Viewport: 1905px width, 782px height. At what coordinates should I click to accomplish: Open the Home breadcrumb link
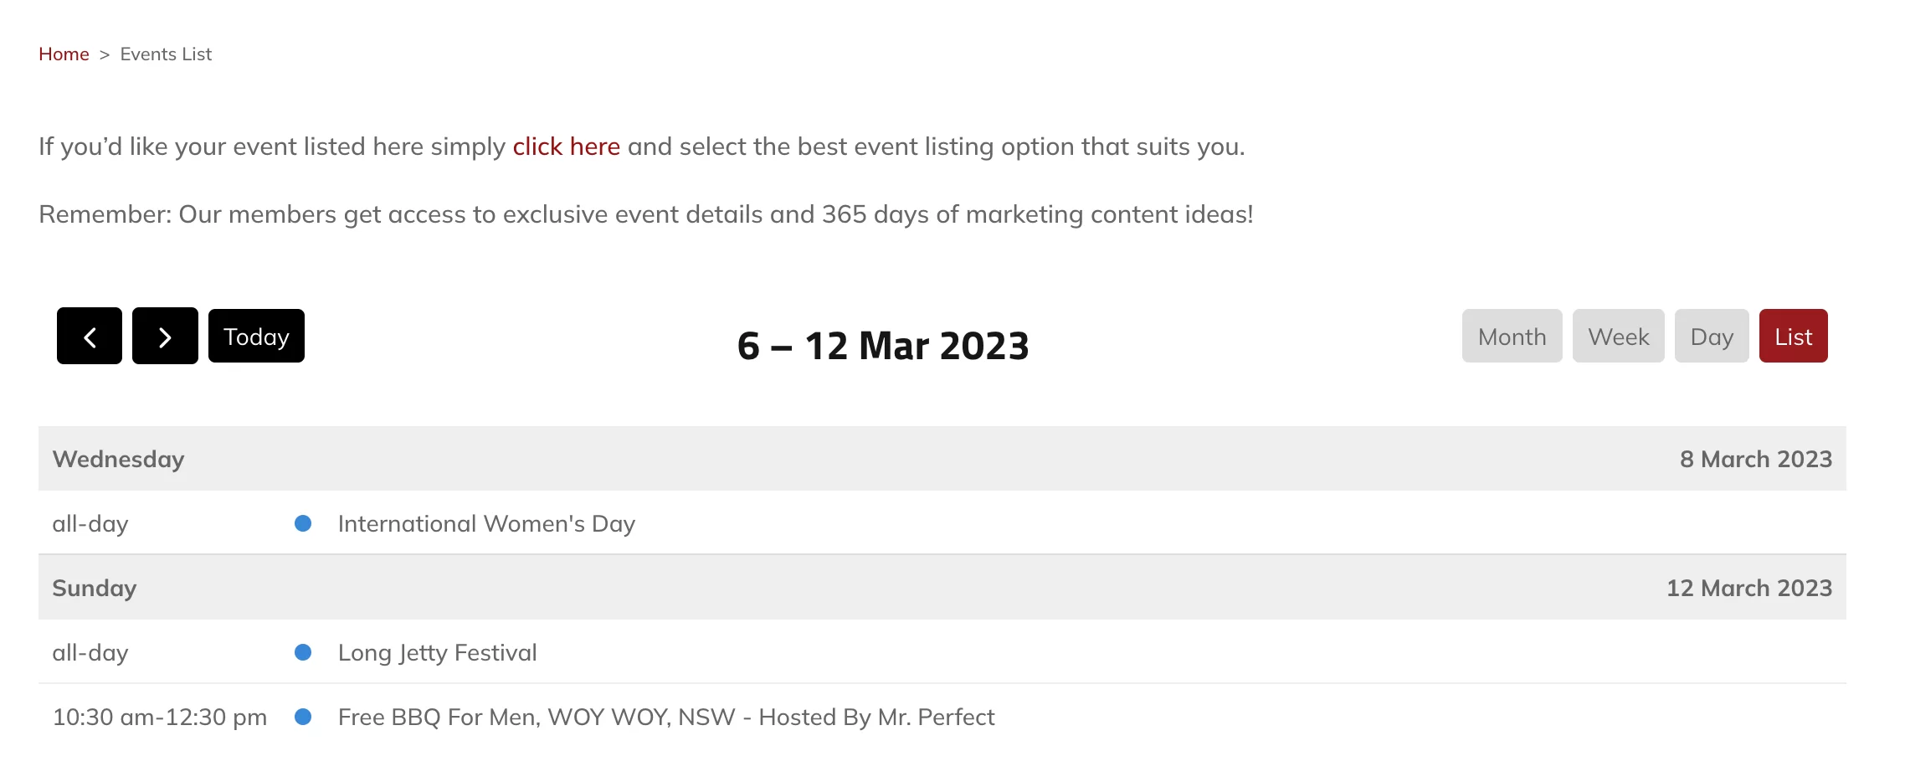[x=64, y=54]
